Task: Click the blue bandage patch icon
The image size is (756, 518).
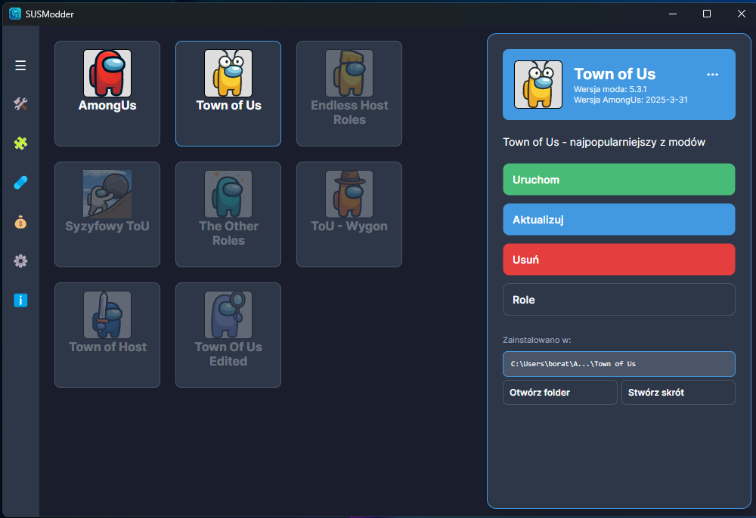Action: pyautogui.click(x=20, y=183)
